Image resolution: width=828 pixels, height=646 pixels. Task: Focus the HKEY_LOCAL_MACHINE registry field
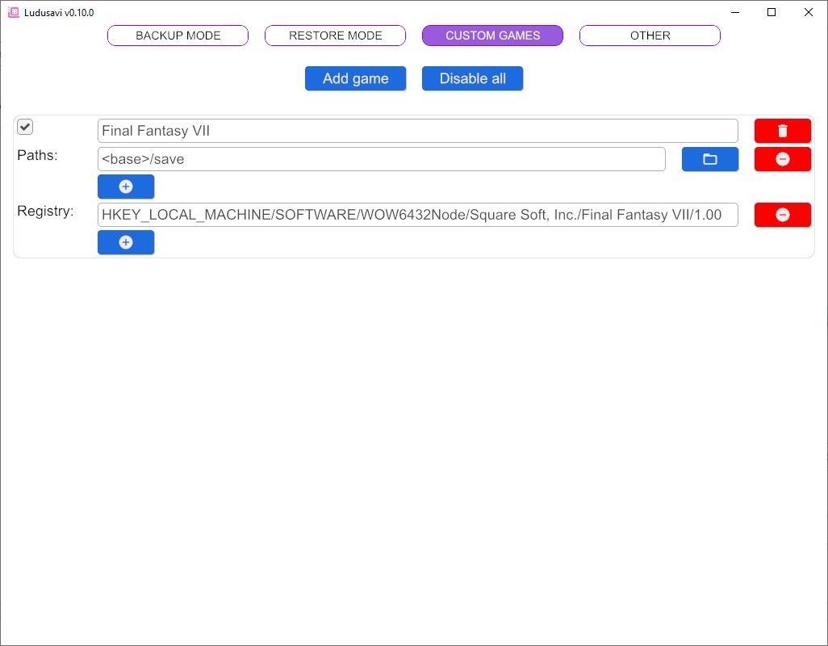(x=418, y=215)
